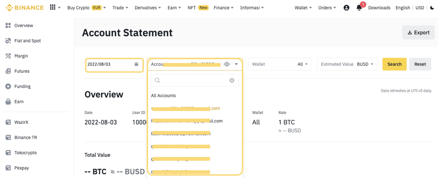Image resolution: width=438 pixels, height=178 pixels.
Task: Open the Earn top navigation menu
Action: pos(174,8)
